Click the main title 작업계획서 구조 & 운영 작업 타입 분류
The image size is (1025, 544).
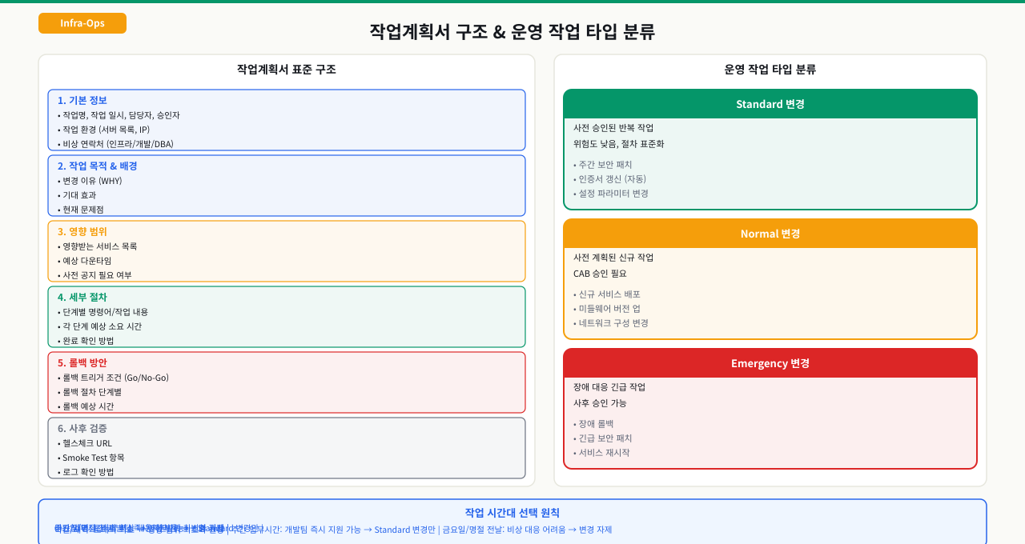512,32
